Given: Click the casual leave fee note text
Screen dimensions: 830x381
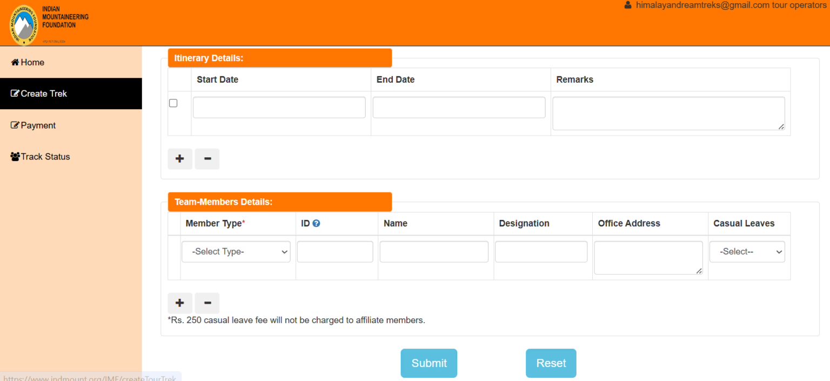Looking at the screenshot, I should click(297, 320).
